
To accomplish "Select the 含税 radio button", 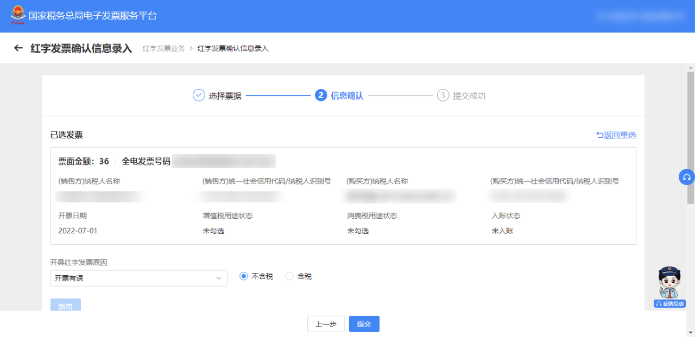I will click(289, 276).
